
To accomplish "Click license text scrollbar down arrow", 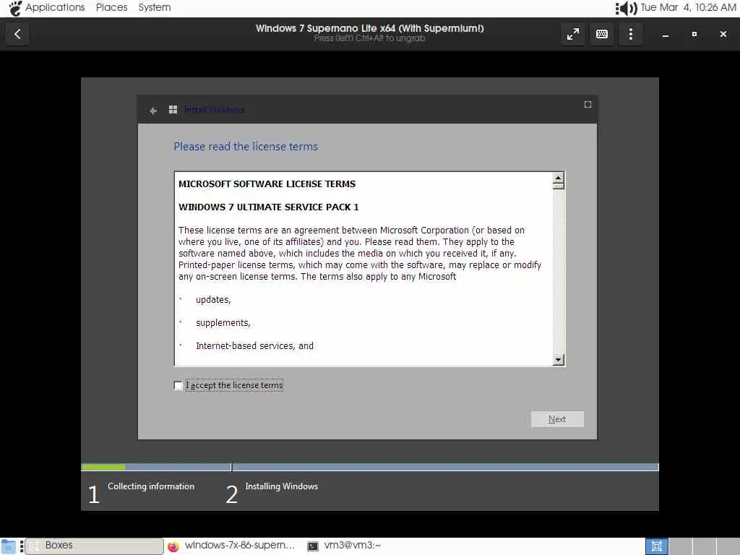I will (x=559, y=360).
